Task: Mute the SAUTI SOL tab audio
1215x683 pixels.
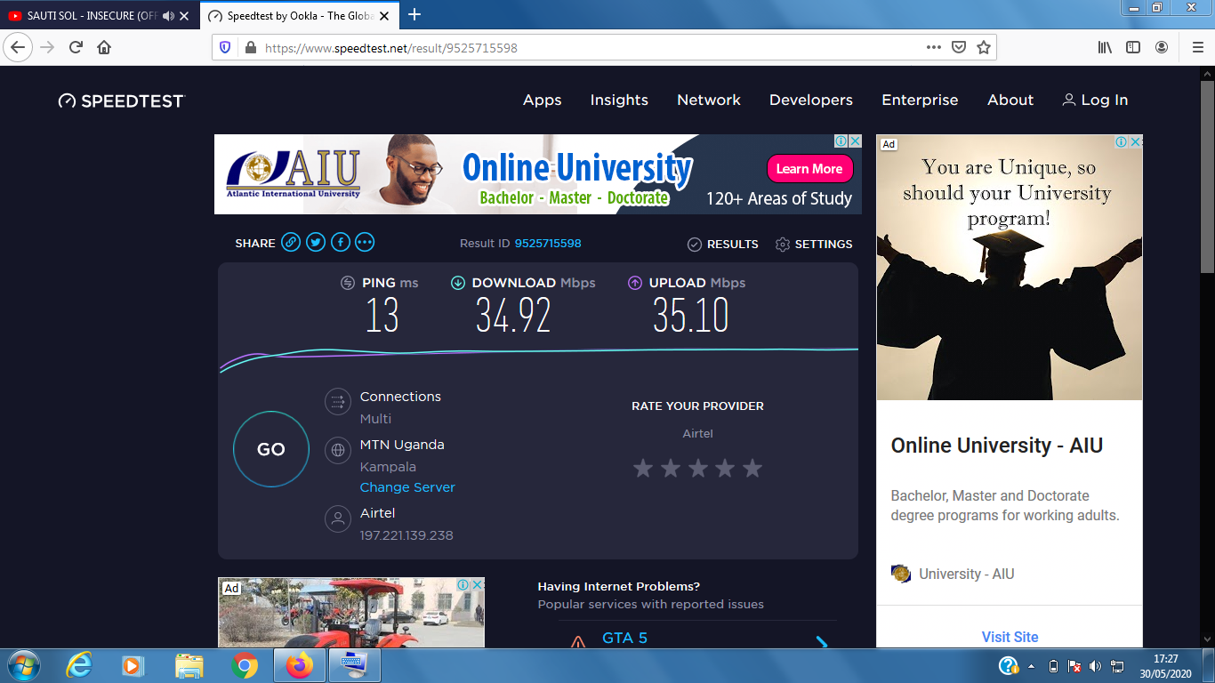Action: 168,16
